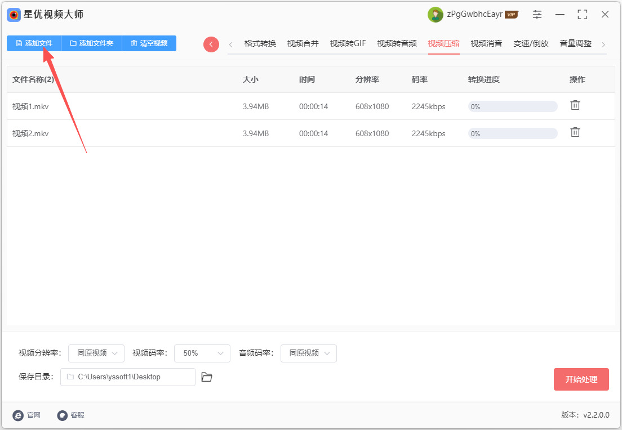Screen dimensions: 622x430
Task: Click 00:00:14 duration of 视频2.mkv
Action: coord(313,133)
